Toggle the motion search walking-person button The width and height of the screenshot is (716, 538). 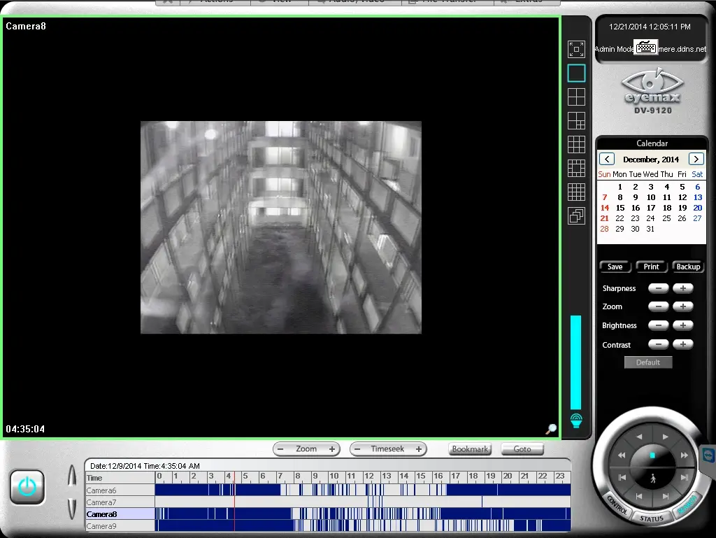pos(652,479)
